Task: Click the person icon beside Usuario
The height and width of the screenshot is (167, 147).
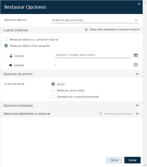Action: pos(11,56)
